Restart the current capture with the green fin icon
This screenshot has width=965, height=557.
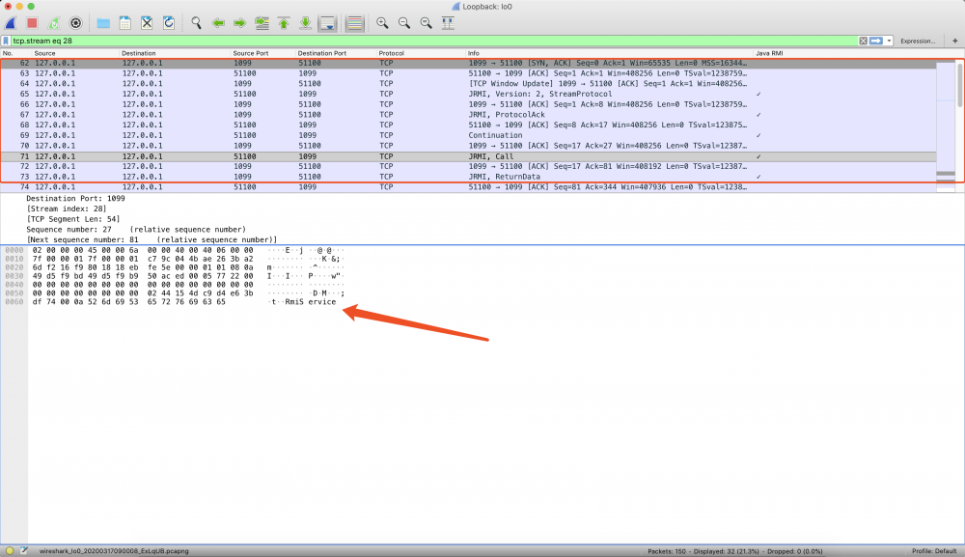[54, 23]
